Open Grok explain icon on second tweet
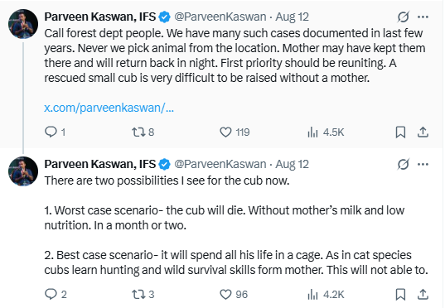 point(404,164)
